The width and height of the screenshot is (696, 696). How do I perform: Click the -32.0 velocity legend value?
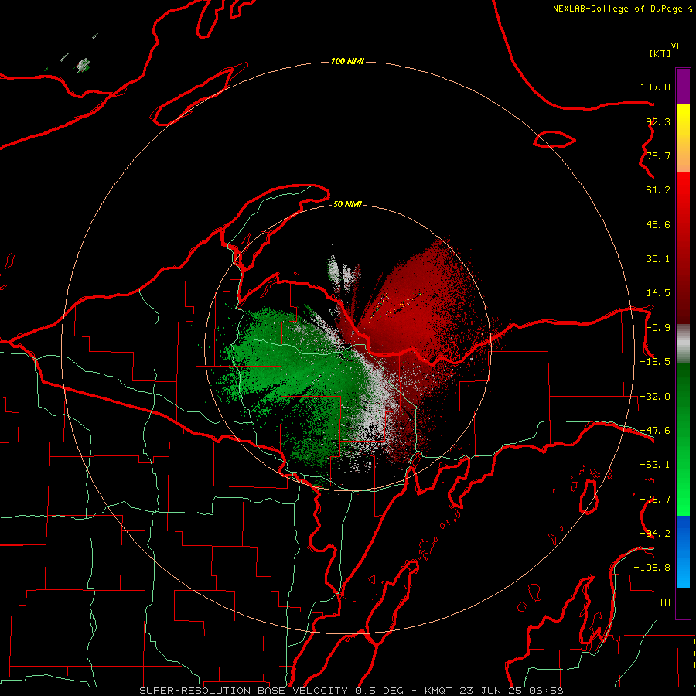[655, 397]
